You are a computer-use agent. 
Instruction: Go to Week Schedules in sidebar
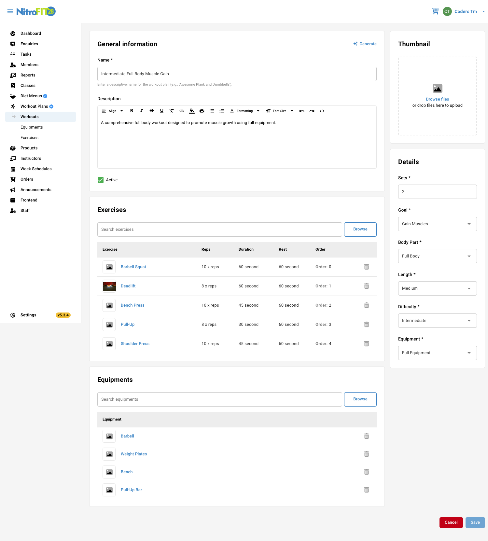point(36,169)
